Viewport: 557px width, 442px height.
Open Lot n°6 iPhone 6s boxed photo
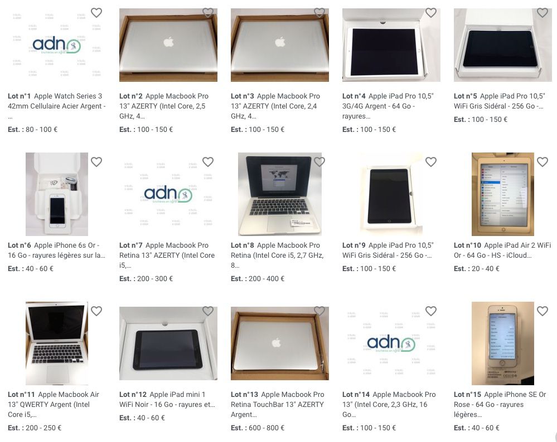(x=57, y=194)
